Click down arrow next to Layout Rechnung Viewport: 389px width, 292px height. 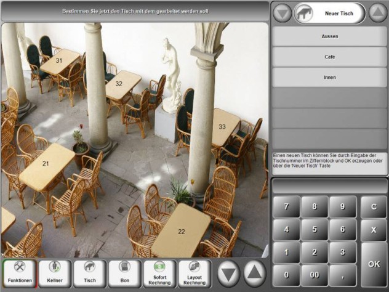228,274
